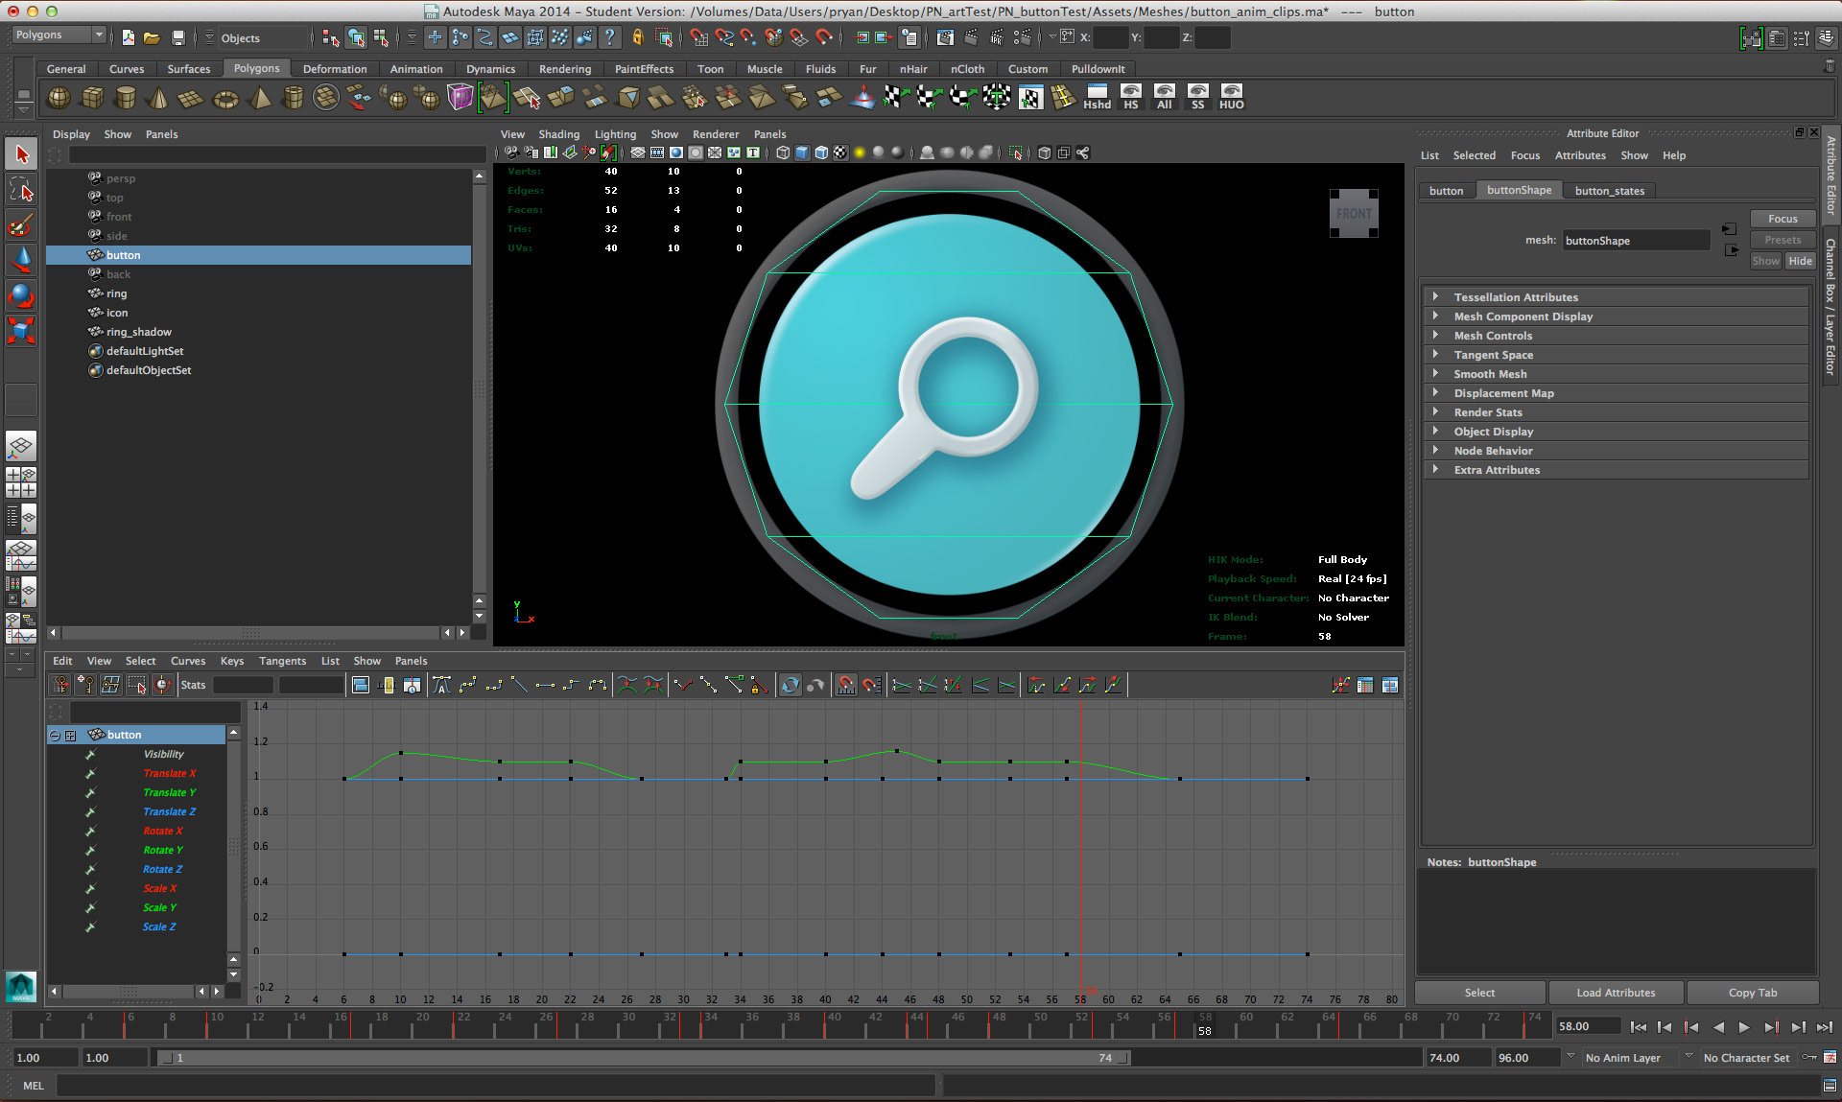Image resolution: width=1842 pixels, height=1102 pixels.
Task: Switch to the Animation shelf tab
Action: click(415, 69)
